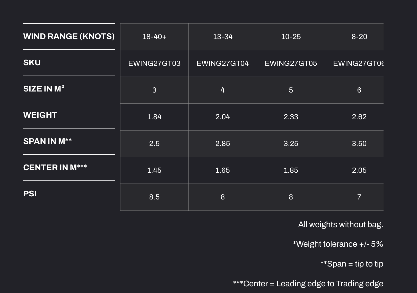Click the 'All weights without bag.' note
The image size is (417, 293).
point(341,225)
